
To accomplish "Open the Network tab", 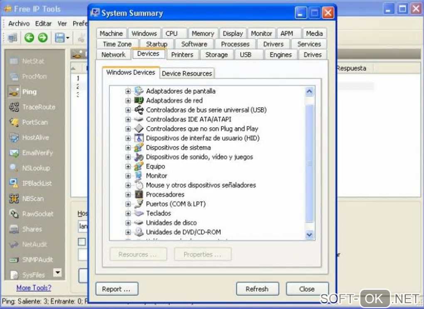I will point(113,55).
